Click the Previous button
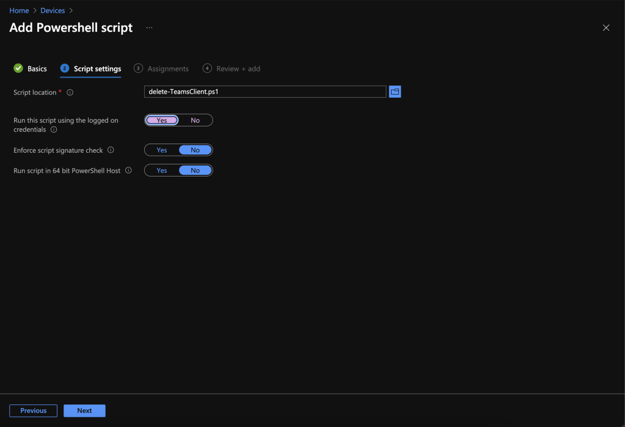 pos(33,411)
